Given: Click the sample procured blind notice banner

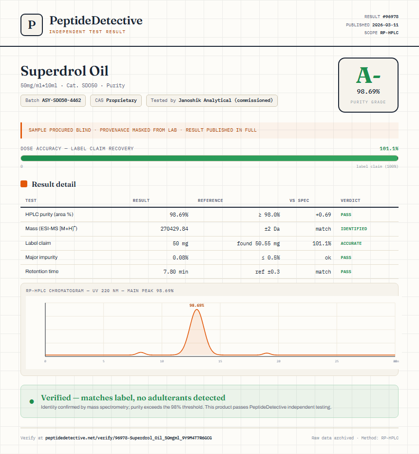Looking at the screenshot, I should click(209, 130).
